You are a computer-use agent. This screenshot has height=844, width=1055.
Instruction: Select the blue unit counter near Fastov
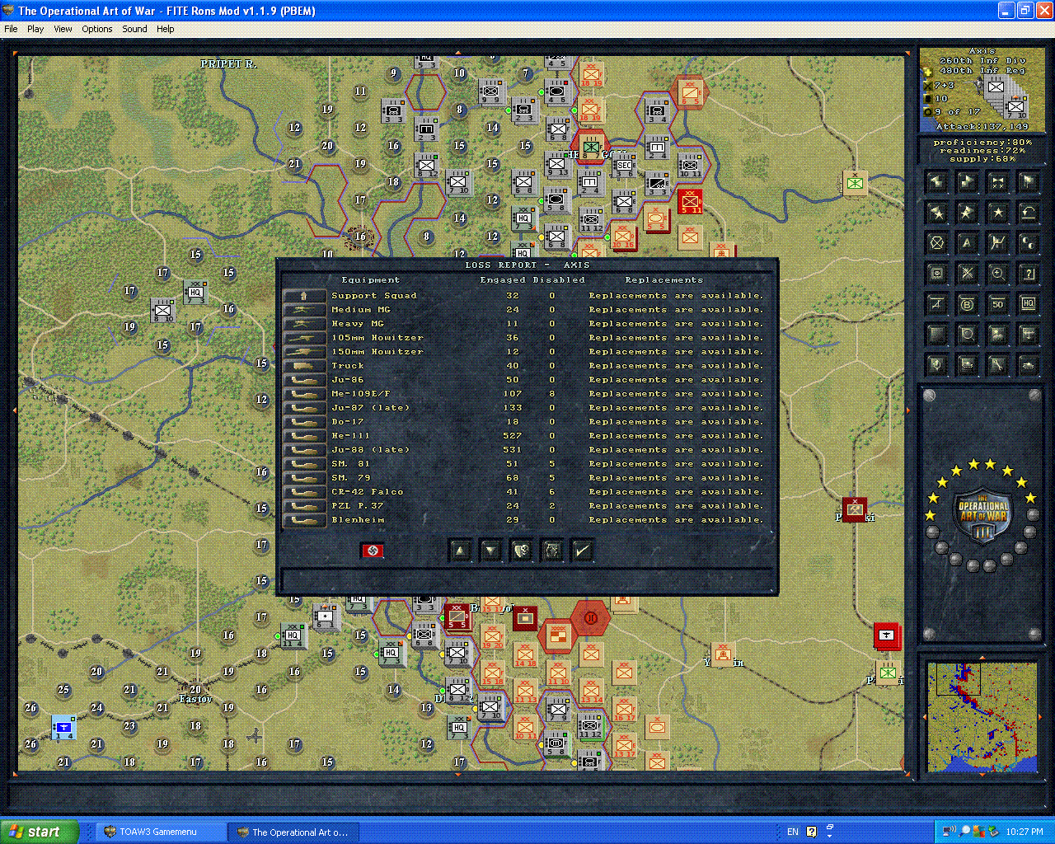[63, 727]
